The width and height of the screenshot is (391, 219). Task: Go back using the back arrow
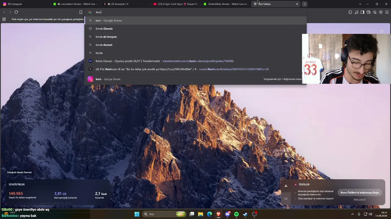point(4,12)
